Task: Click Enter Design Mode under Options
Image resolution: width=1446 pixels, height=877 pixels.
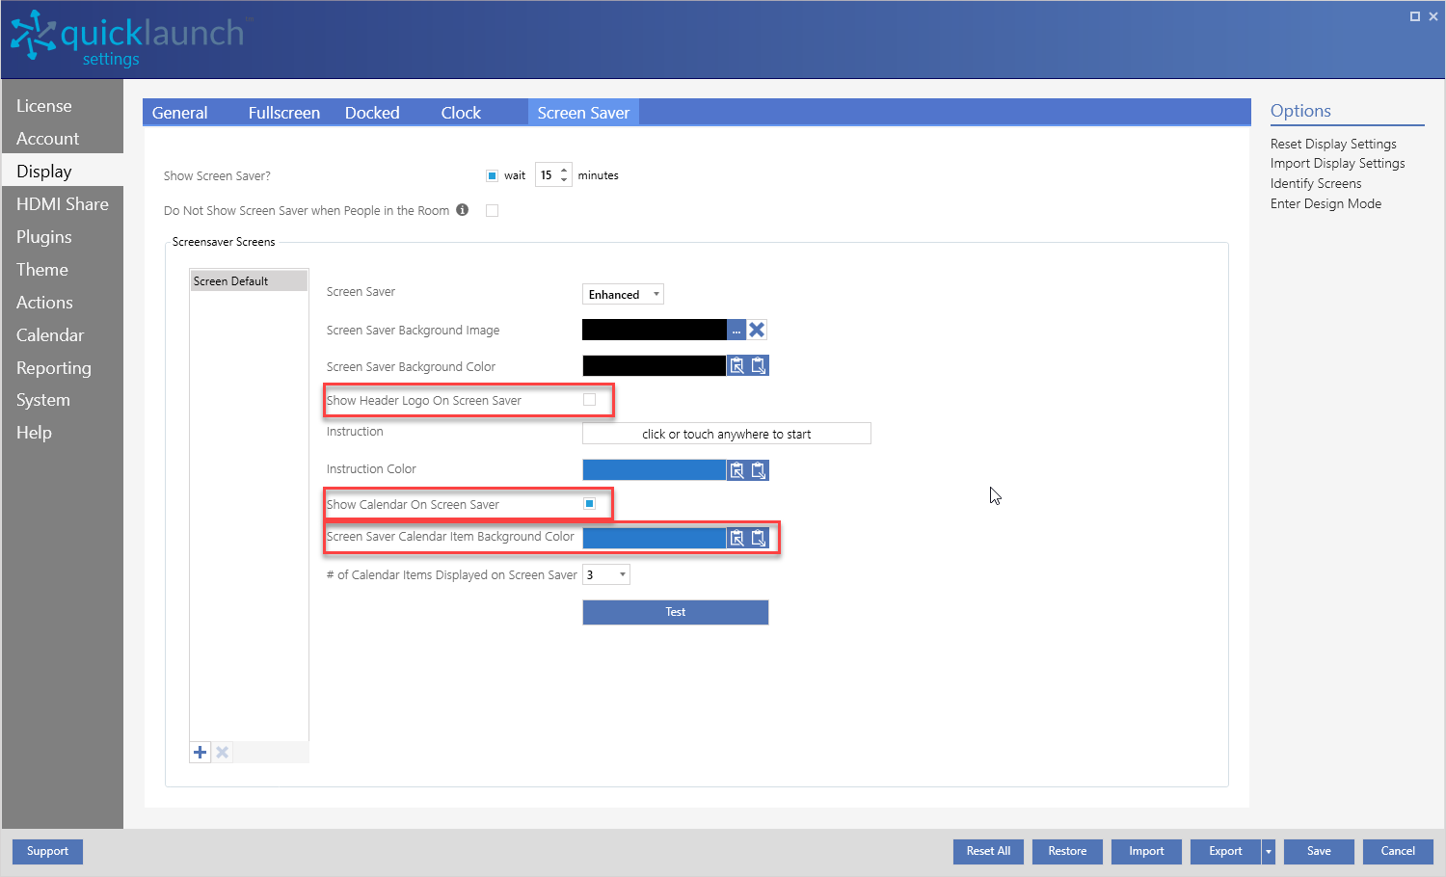Action: pos(1325,203)
